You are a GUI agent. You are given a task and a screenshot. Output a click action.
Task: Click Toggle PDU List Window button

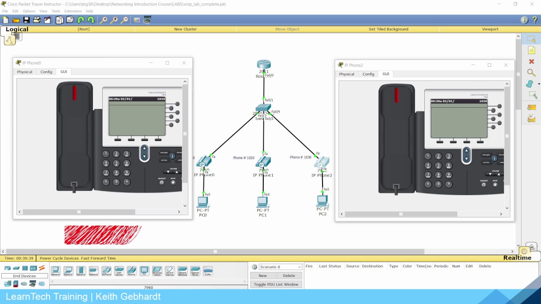click(x=276, y=285)
